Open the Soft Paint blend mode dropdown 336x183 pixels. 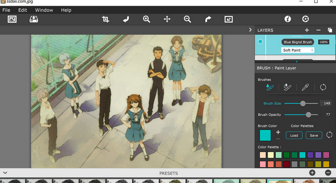[298, 50]
